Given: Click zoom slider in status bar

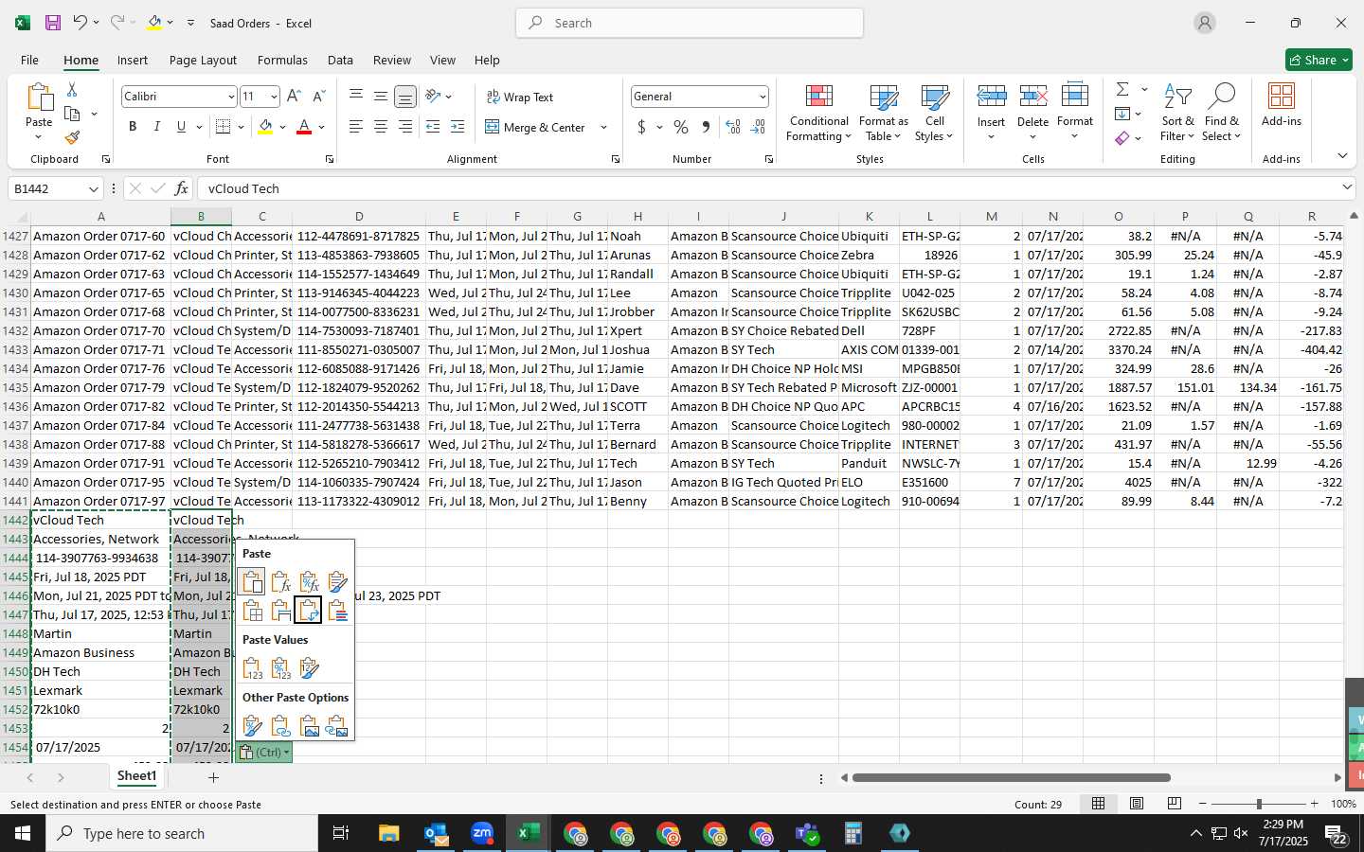Looking at the screenshot, I should [1259, 804].
